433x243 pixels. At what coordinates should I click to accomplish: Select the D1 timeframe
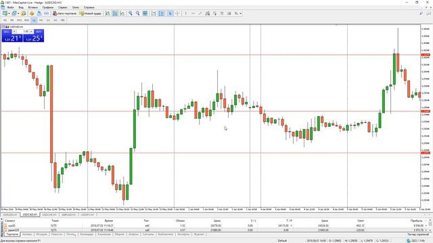(48, 20)
